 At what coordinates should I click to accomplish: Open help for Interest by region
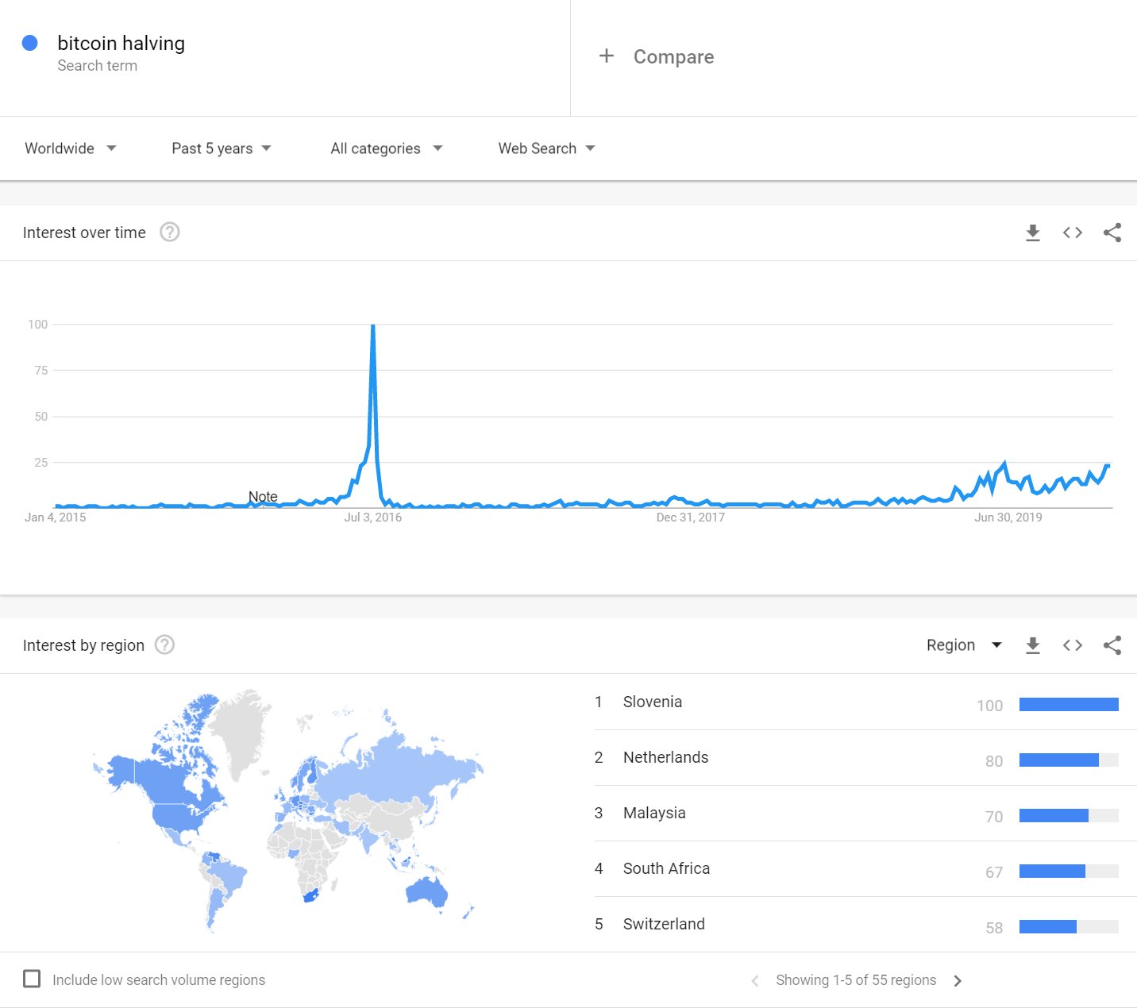point(164,645)
